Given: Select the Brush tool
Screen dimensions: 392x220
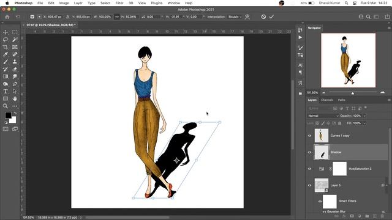Looking at the screenshot, I should tap(6, 62).
